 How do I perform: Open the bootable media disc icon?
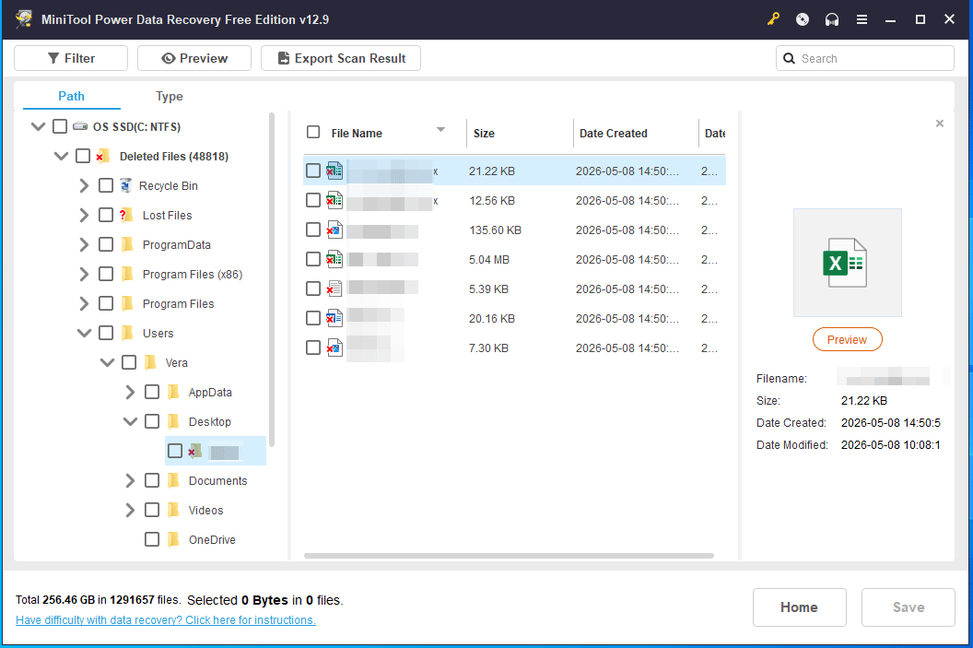pyautogui.click(x=803, y=19)
